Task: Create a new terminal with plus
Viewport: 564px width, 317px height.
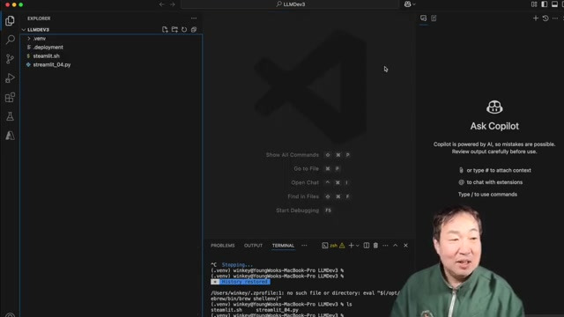Action: (x=351, y=246)
